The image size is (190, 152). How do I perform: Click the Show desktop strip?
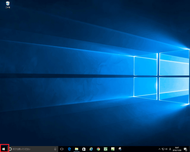click(x=189, y=149)
